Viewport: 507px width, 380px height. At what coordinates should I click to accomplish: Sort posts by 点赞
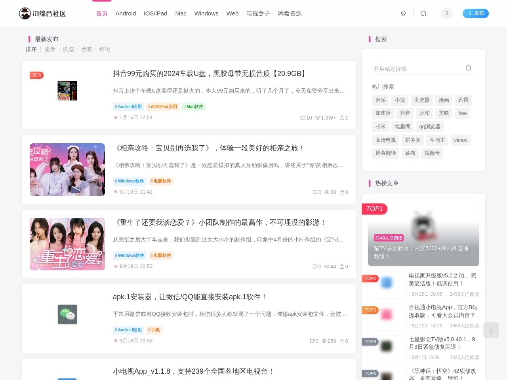(x=87, y=49)
